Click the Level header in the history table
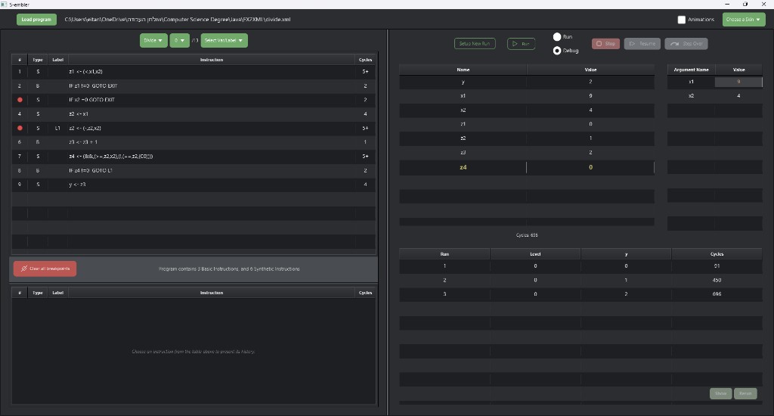Viewport: 774px width, 416px height. (535, 254)
